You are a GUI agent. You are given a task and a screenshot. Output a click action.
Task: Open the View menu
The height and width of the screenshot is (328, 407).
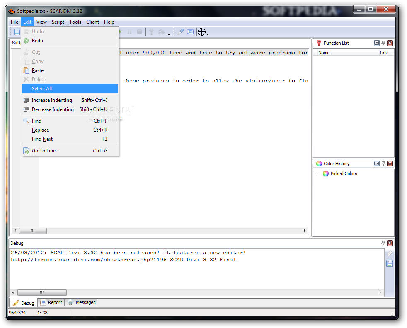click(41, 22)
